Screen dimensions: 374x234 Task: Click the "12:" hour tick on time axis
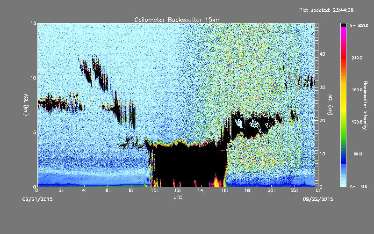pos(178,190)
